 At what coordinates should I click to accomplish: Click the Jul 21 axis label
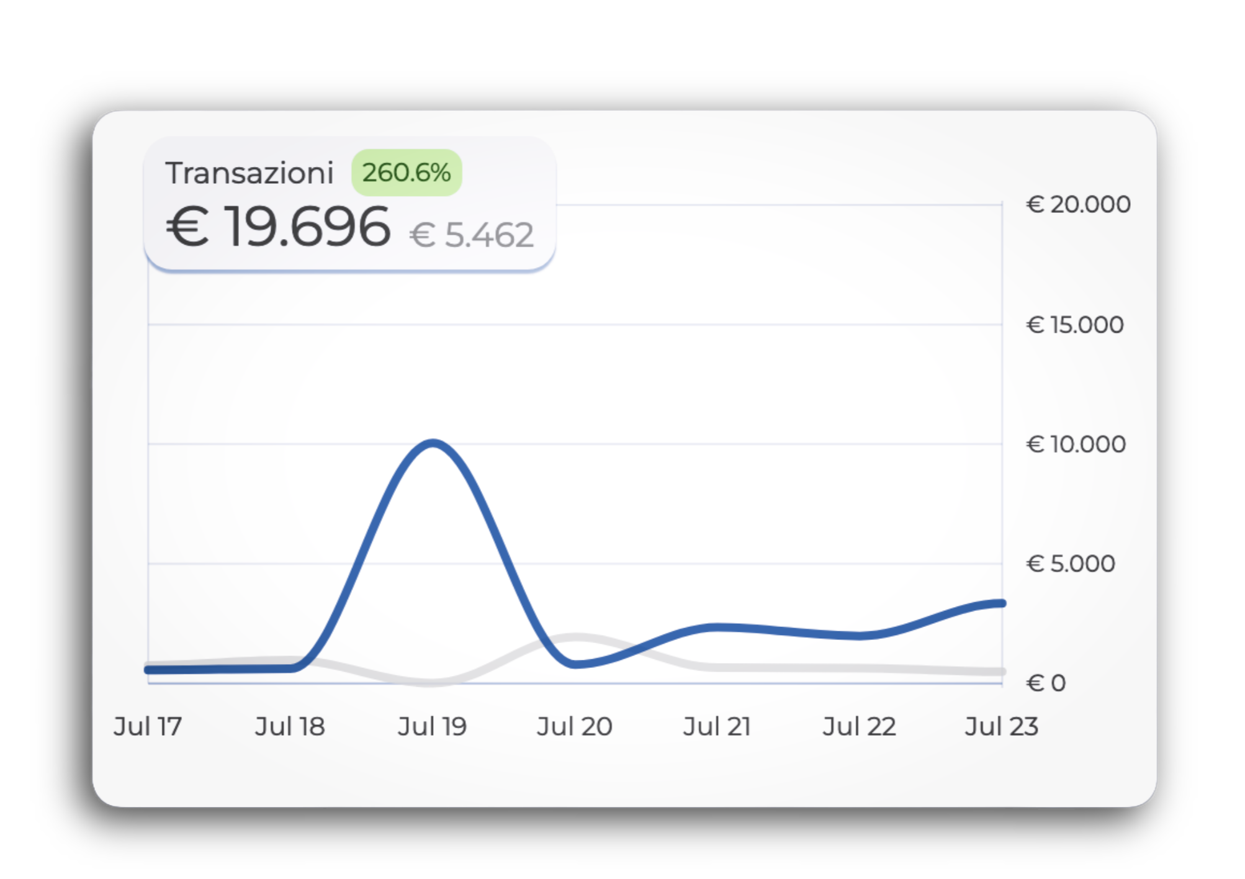pyautogui.click(x=717, y=726)
